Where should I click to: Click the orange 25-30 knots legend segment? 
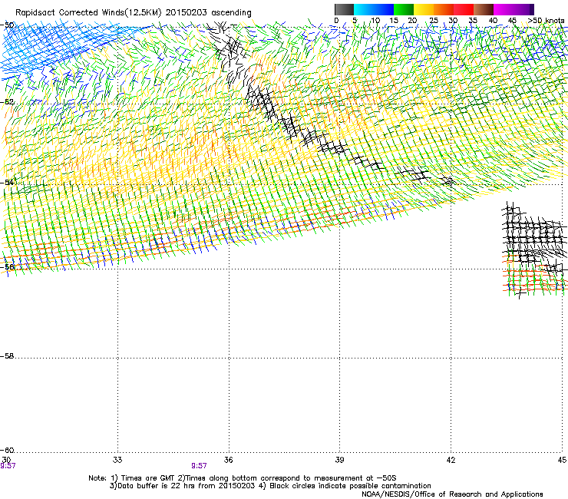pyautogui.click(x=444, y=9)
